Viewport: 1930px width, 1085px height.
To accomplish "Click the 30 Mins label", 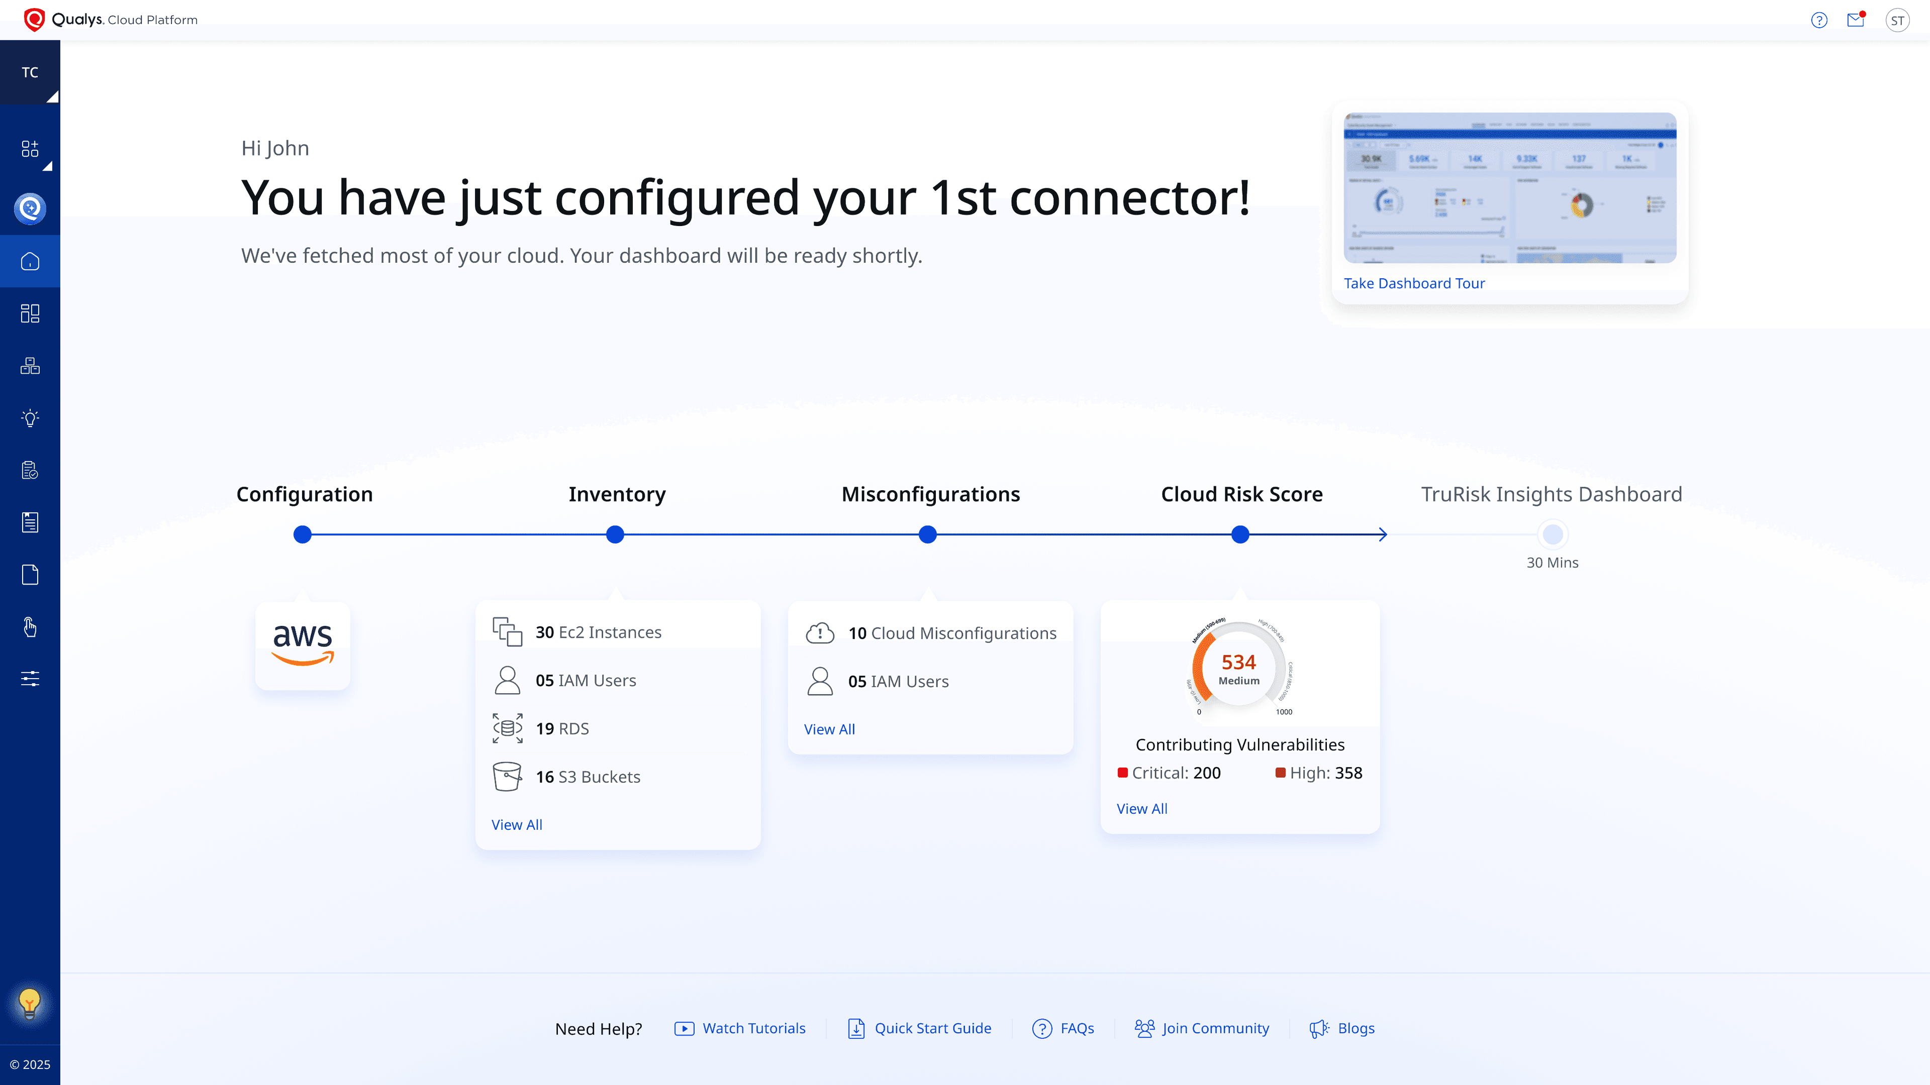I will coord(1553,563).
